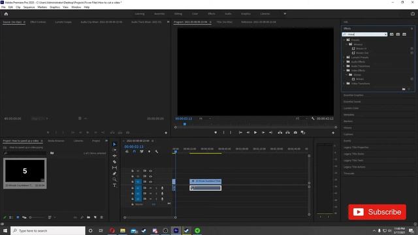Open Timeline display settings wrench

click(157, 151)
